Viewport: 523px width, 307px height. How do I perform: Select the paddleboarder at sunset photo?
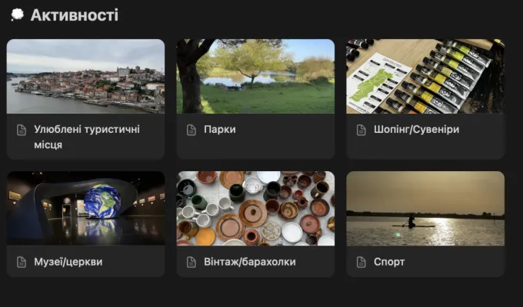pos(425,209)
